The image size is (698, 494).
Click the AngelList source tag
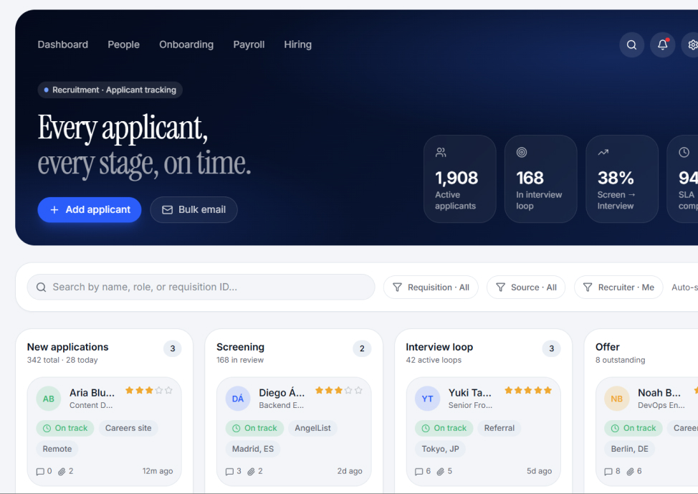click(312, 429)
